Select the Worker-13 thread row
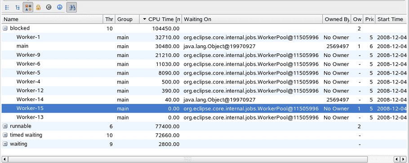This screenshot has width=409, height=163. pyautogui.click(x=204, y=117)
